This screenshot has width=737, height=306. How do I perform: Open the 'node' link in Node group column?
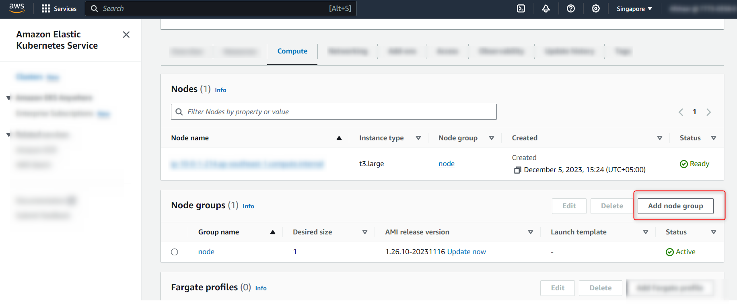(447, 164)
